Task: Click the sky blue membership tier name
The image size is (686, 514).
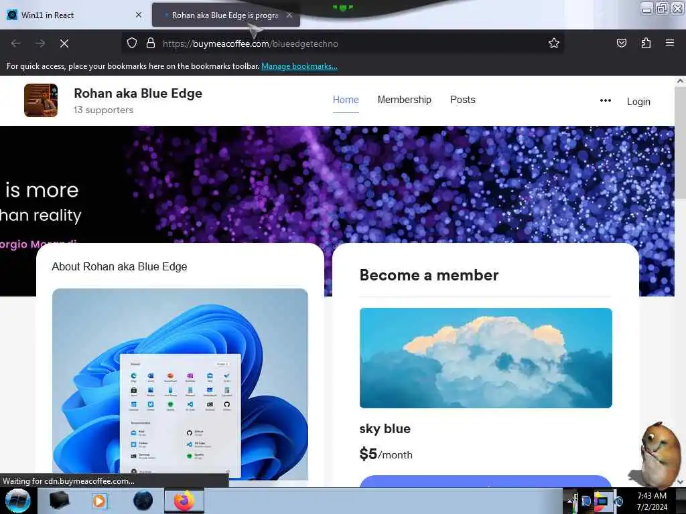Action: [385, 429]
